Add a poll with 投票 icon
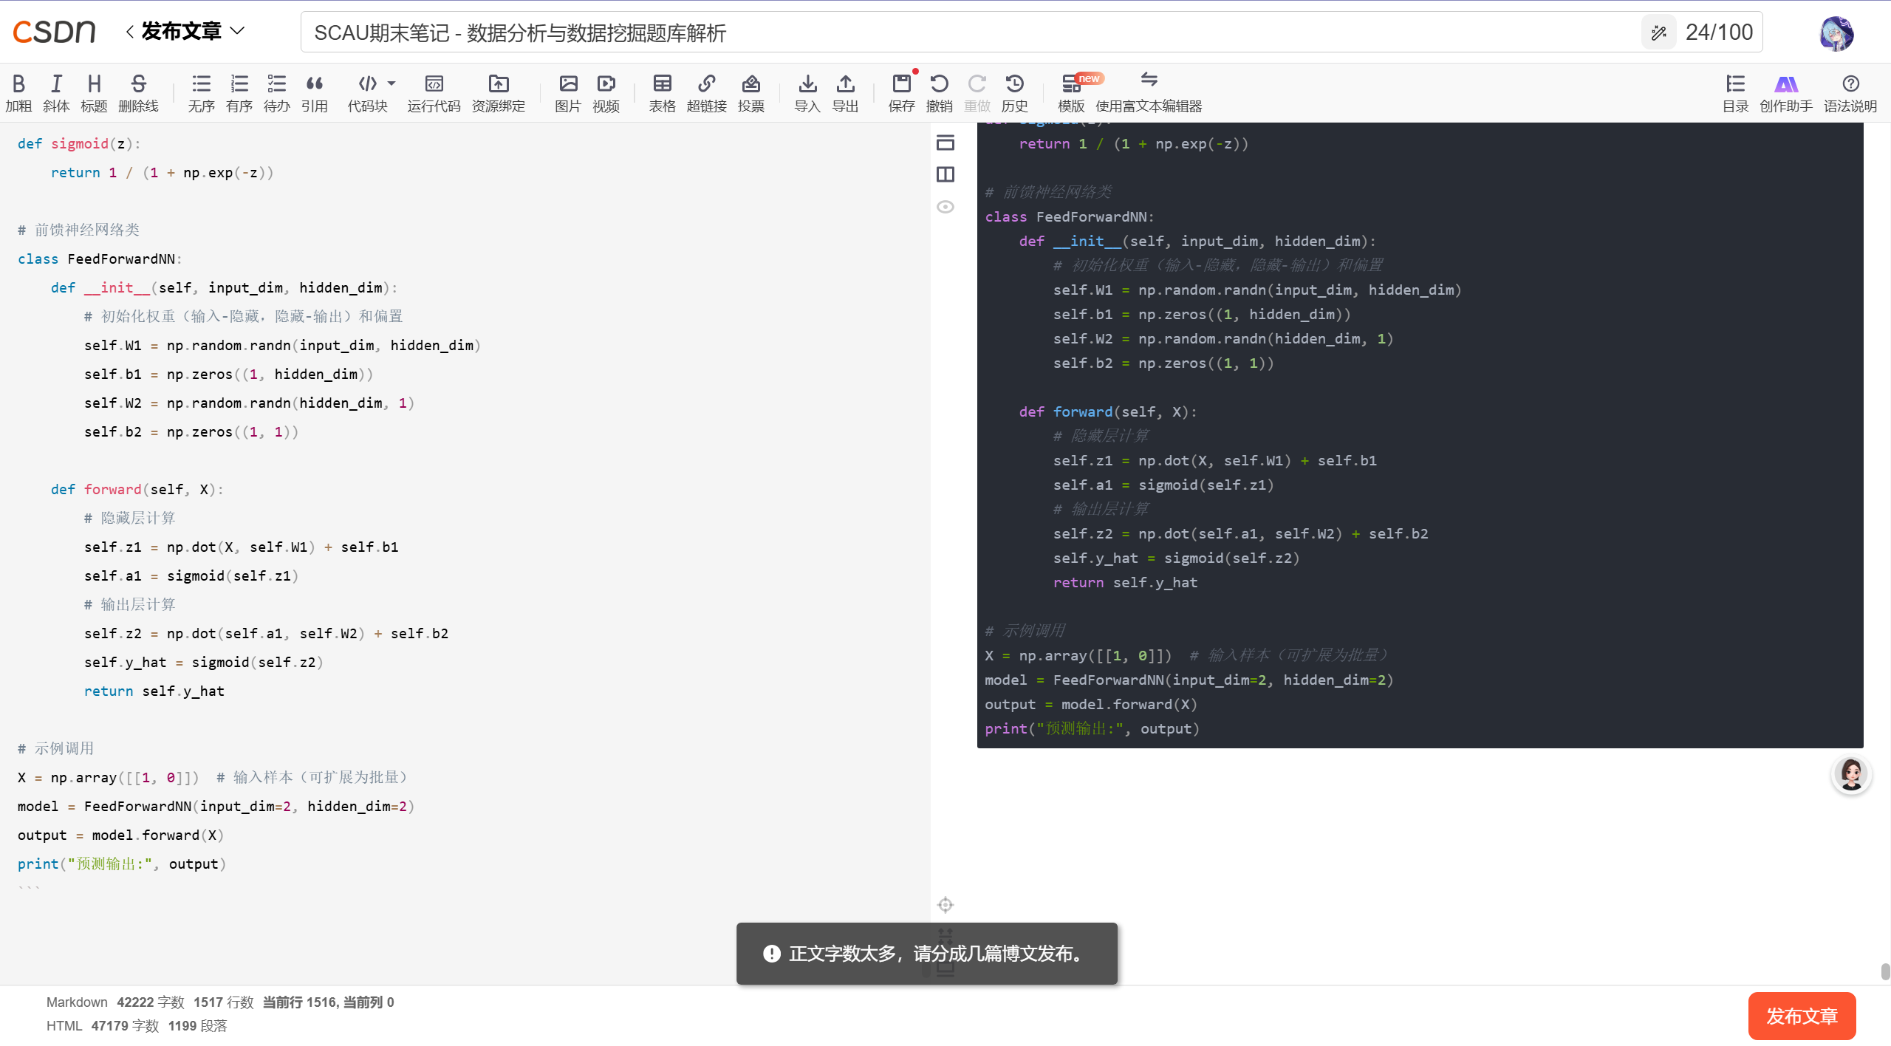Screen dimensions: 1891x1046 tap(751, 93)
